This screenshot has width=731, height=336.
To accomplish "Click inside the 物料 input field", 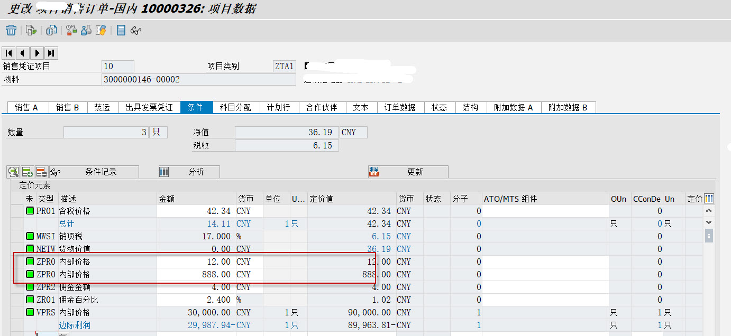I will click(x=196, y=79).
